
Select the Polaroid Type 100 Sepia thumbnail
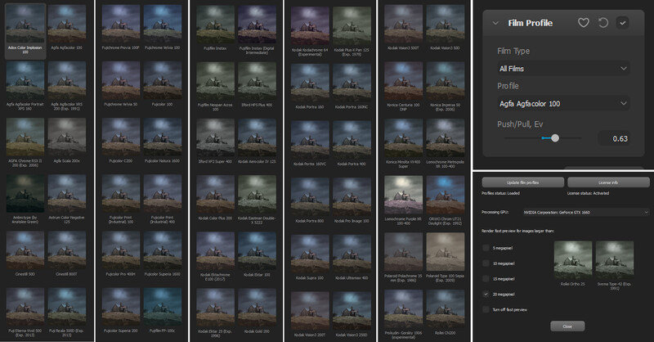coord(445,252)
